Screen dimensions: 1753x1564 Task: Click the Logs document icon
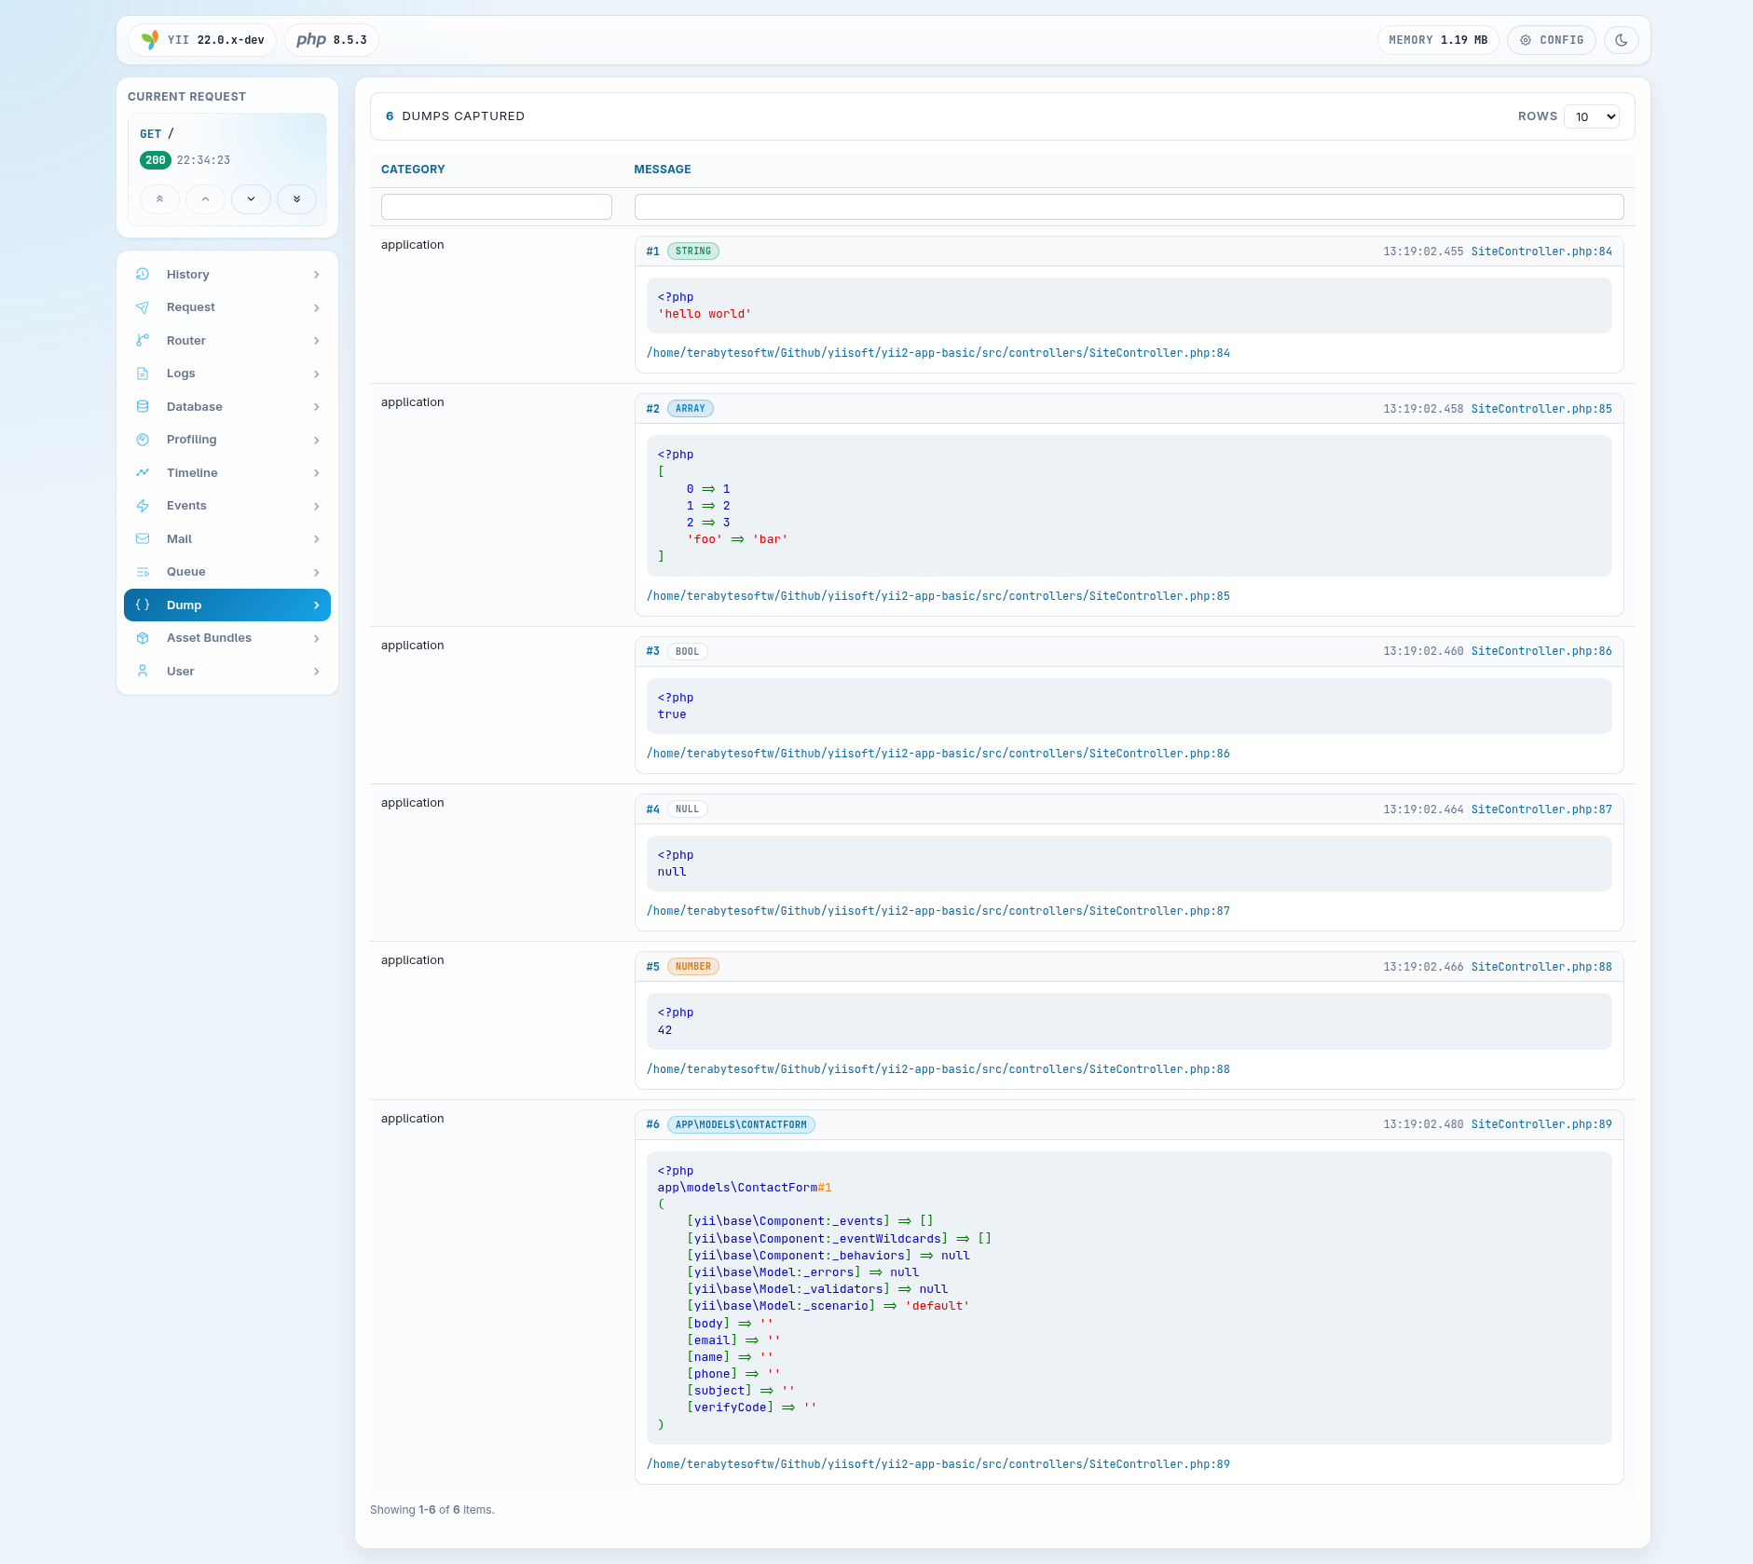pyautogui.click(x=143, y=374)
